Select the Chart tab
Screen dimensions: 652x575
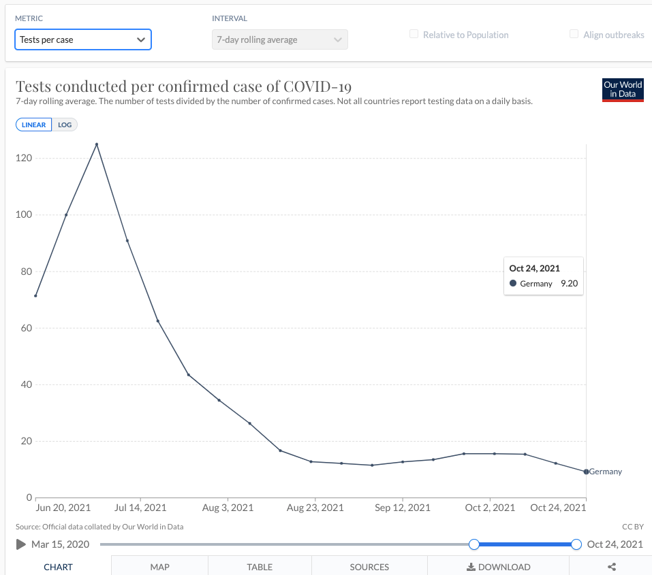58,566
